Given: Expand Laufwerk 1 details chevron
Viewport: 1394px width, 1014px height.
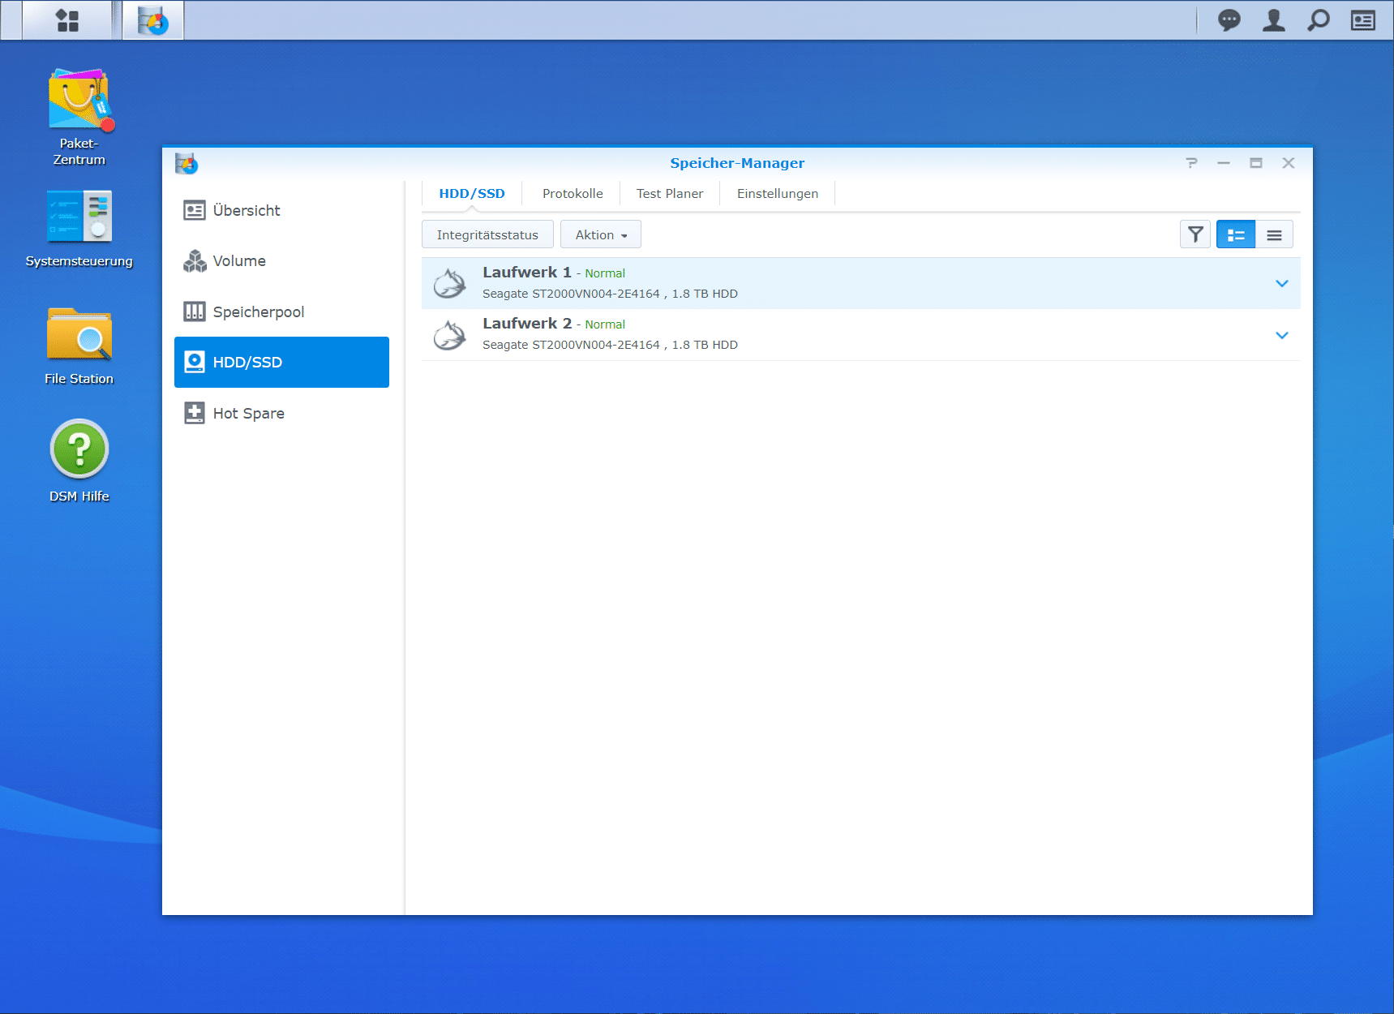Looking at the screenshot, I should (1281, 284).
